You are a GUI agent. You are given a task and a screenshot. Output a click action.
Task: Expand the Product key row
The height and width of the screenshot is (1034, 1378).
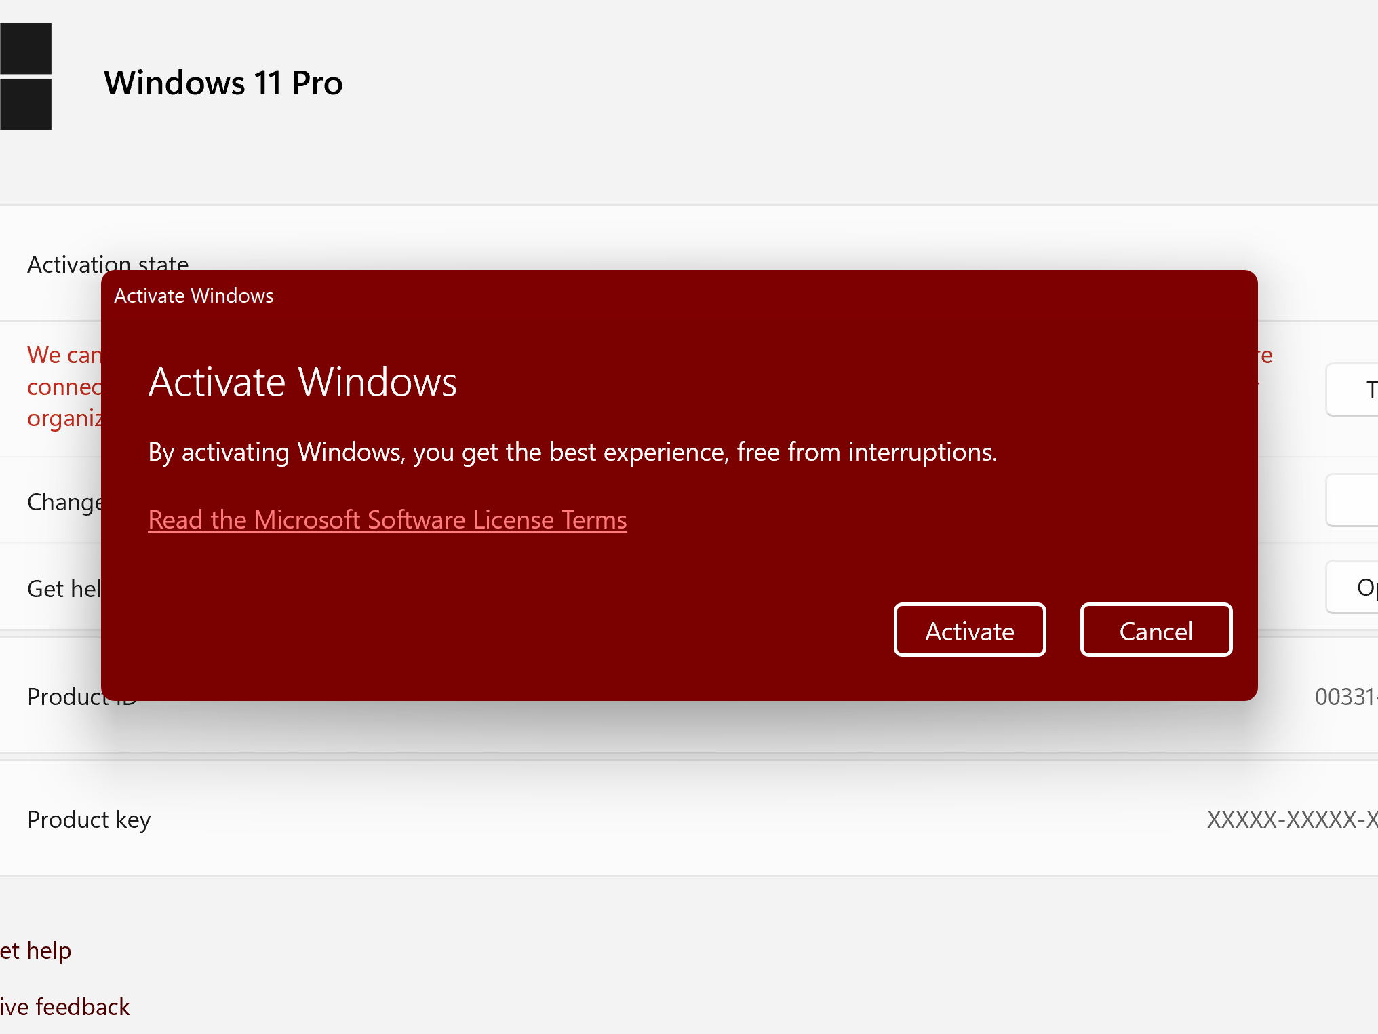(x=88, y=819)
